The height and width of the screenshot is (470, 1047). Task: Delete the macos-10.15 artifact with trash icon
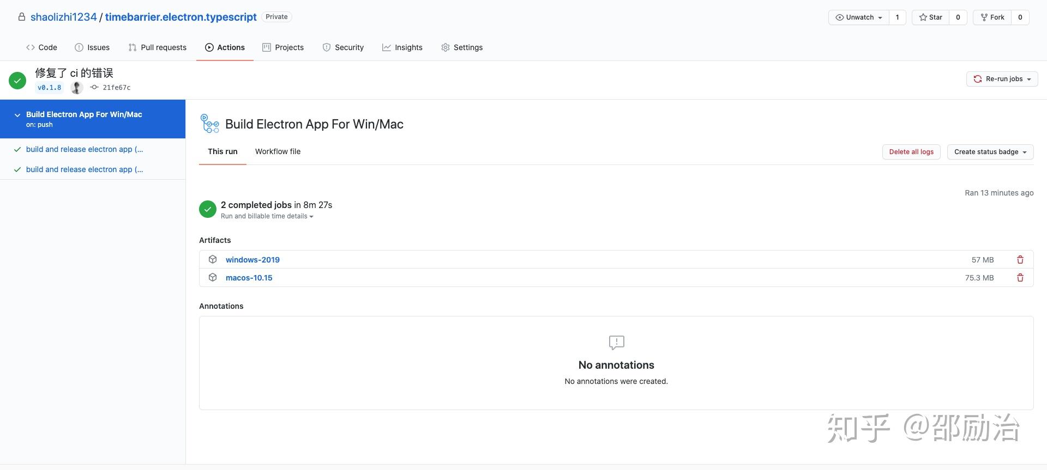point(1020,278)
